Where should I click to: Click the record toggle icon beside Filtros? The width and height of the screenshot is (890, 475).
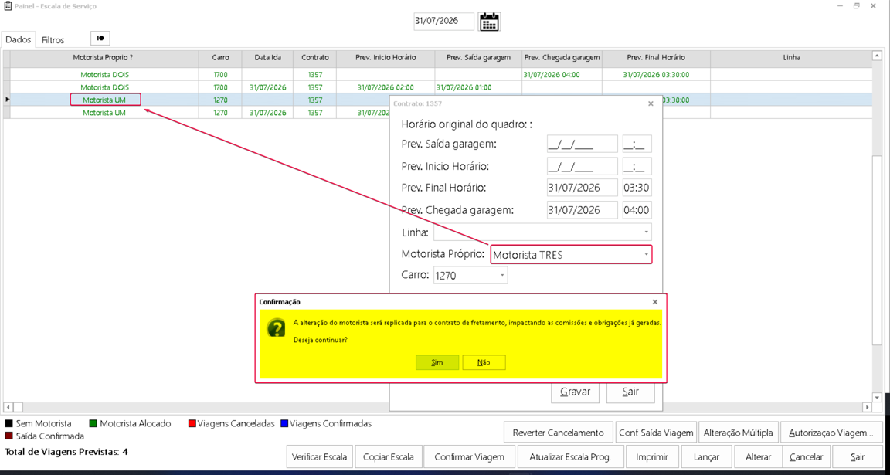[x=100, y=38]
